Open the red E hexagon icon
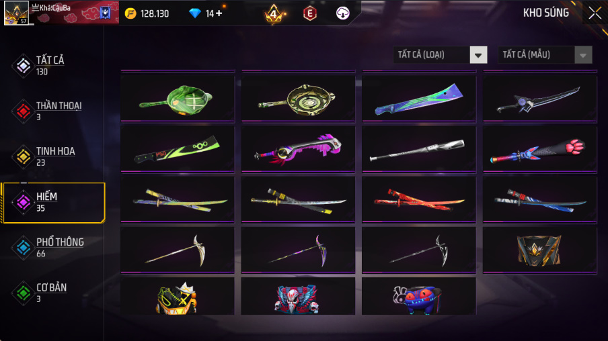608x341 pixels. click(x=310, y=13)
